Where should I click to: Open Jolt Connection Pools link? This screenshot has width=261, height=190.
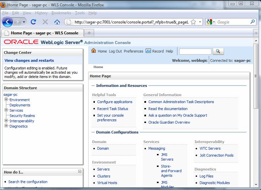(216, 155)
